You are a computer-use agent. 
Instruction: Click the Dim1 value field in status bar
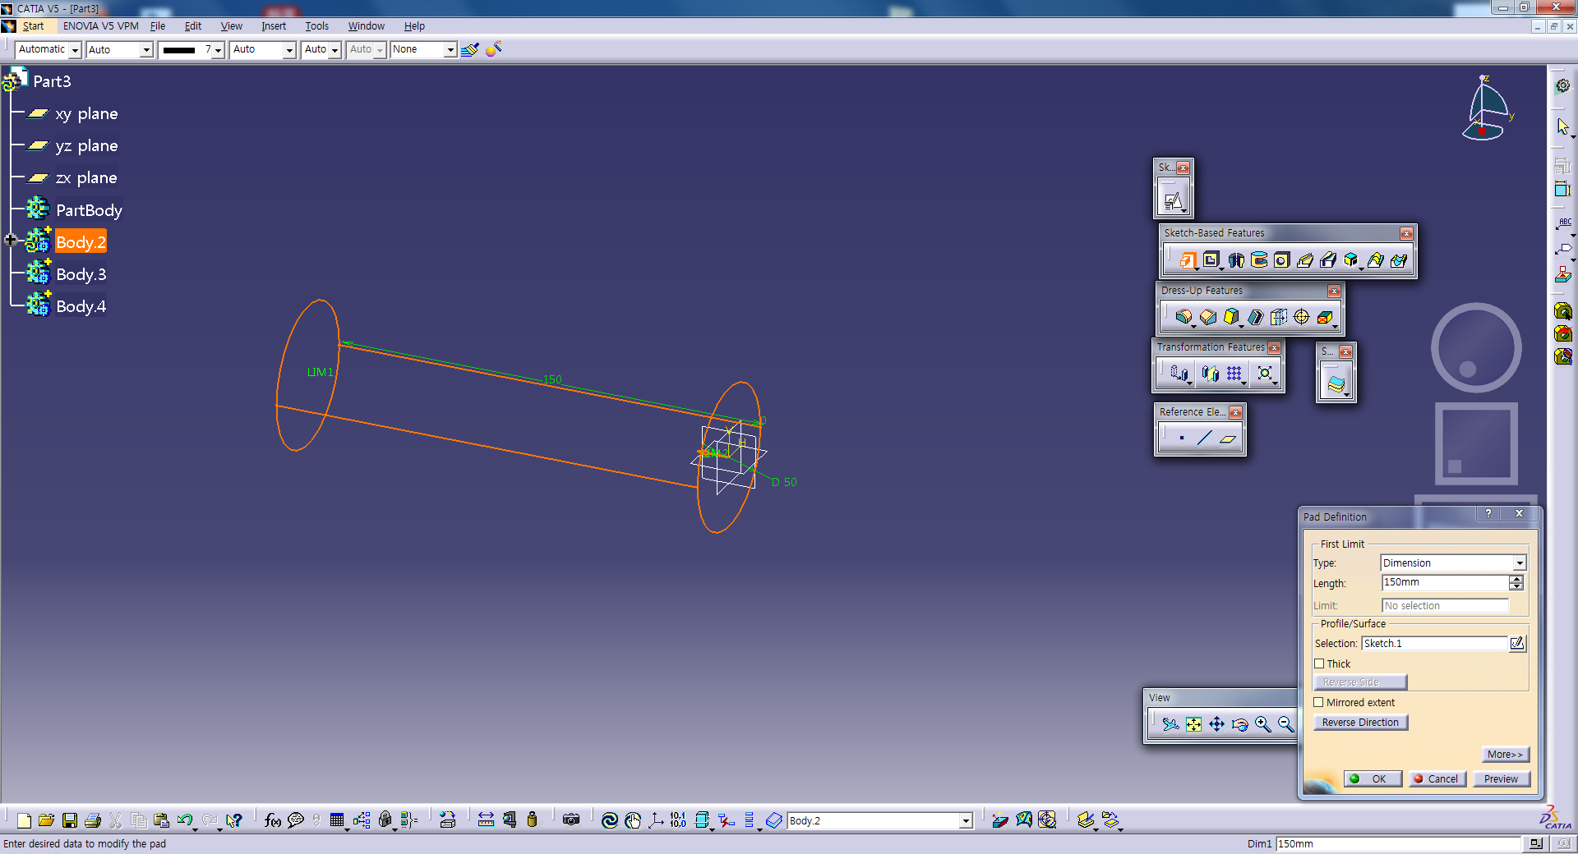(x=1399, y=843)
